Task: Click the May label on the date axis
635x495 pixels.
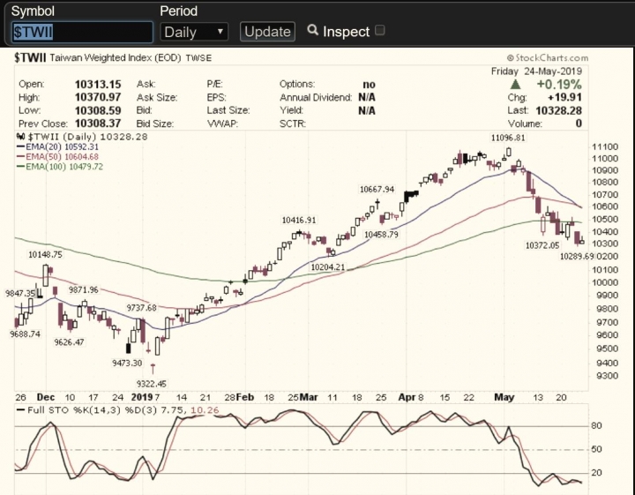Action: pos(504,397)
